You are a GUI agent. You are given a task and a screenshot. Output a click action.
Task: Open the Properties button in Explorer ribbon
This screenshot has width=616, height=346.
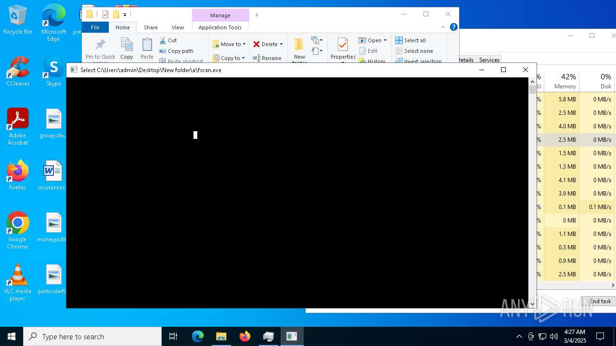[x=343, y=49]
